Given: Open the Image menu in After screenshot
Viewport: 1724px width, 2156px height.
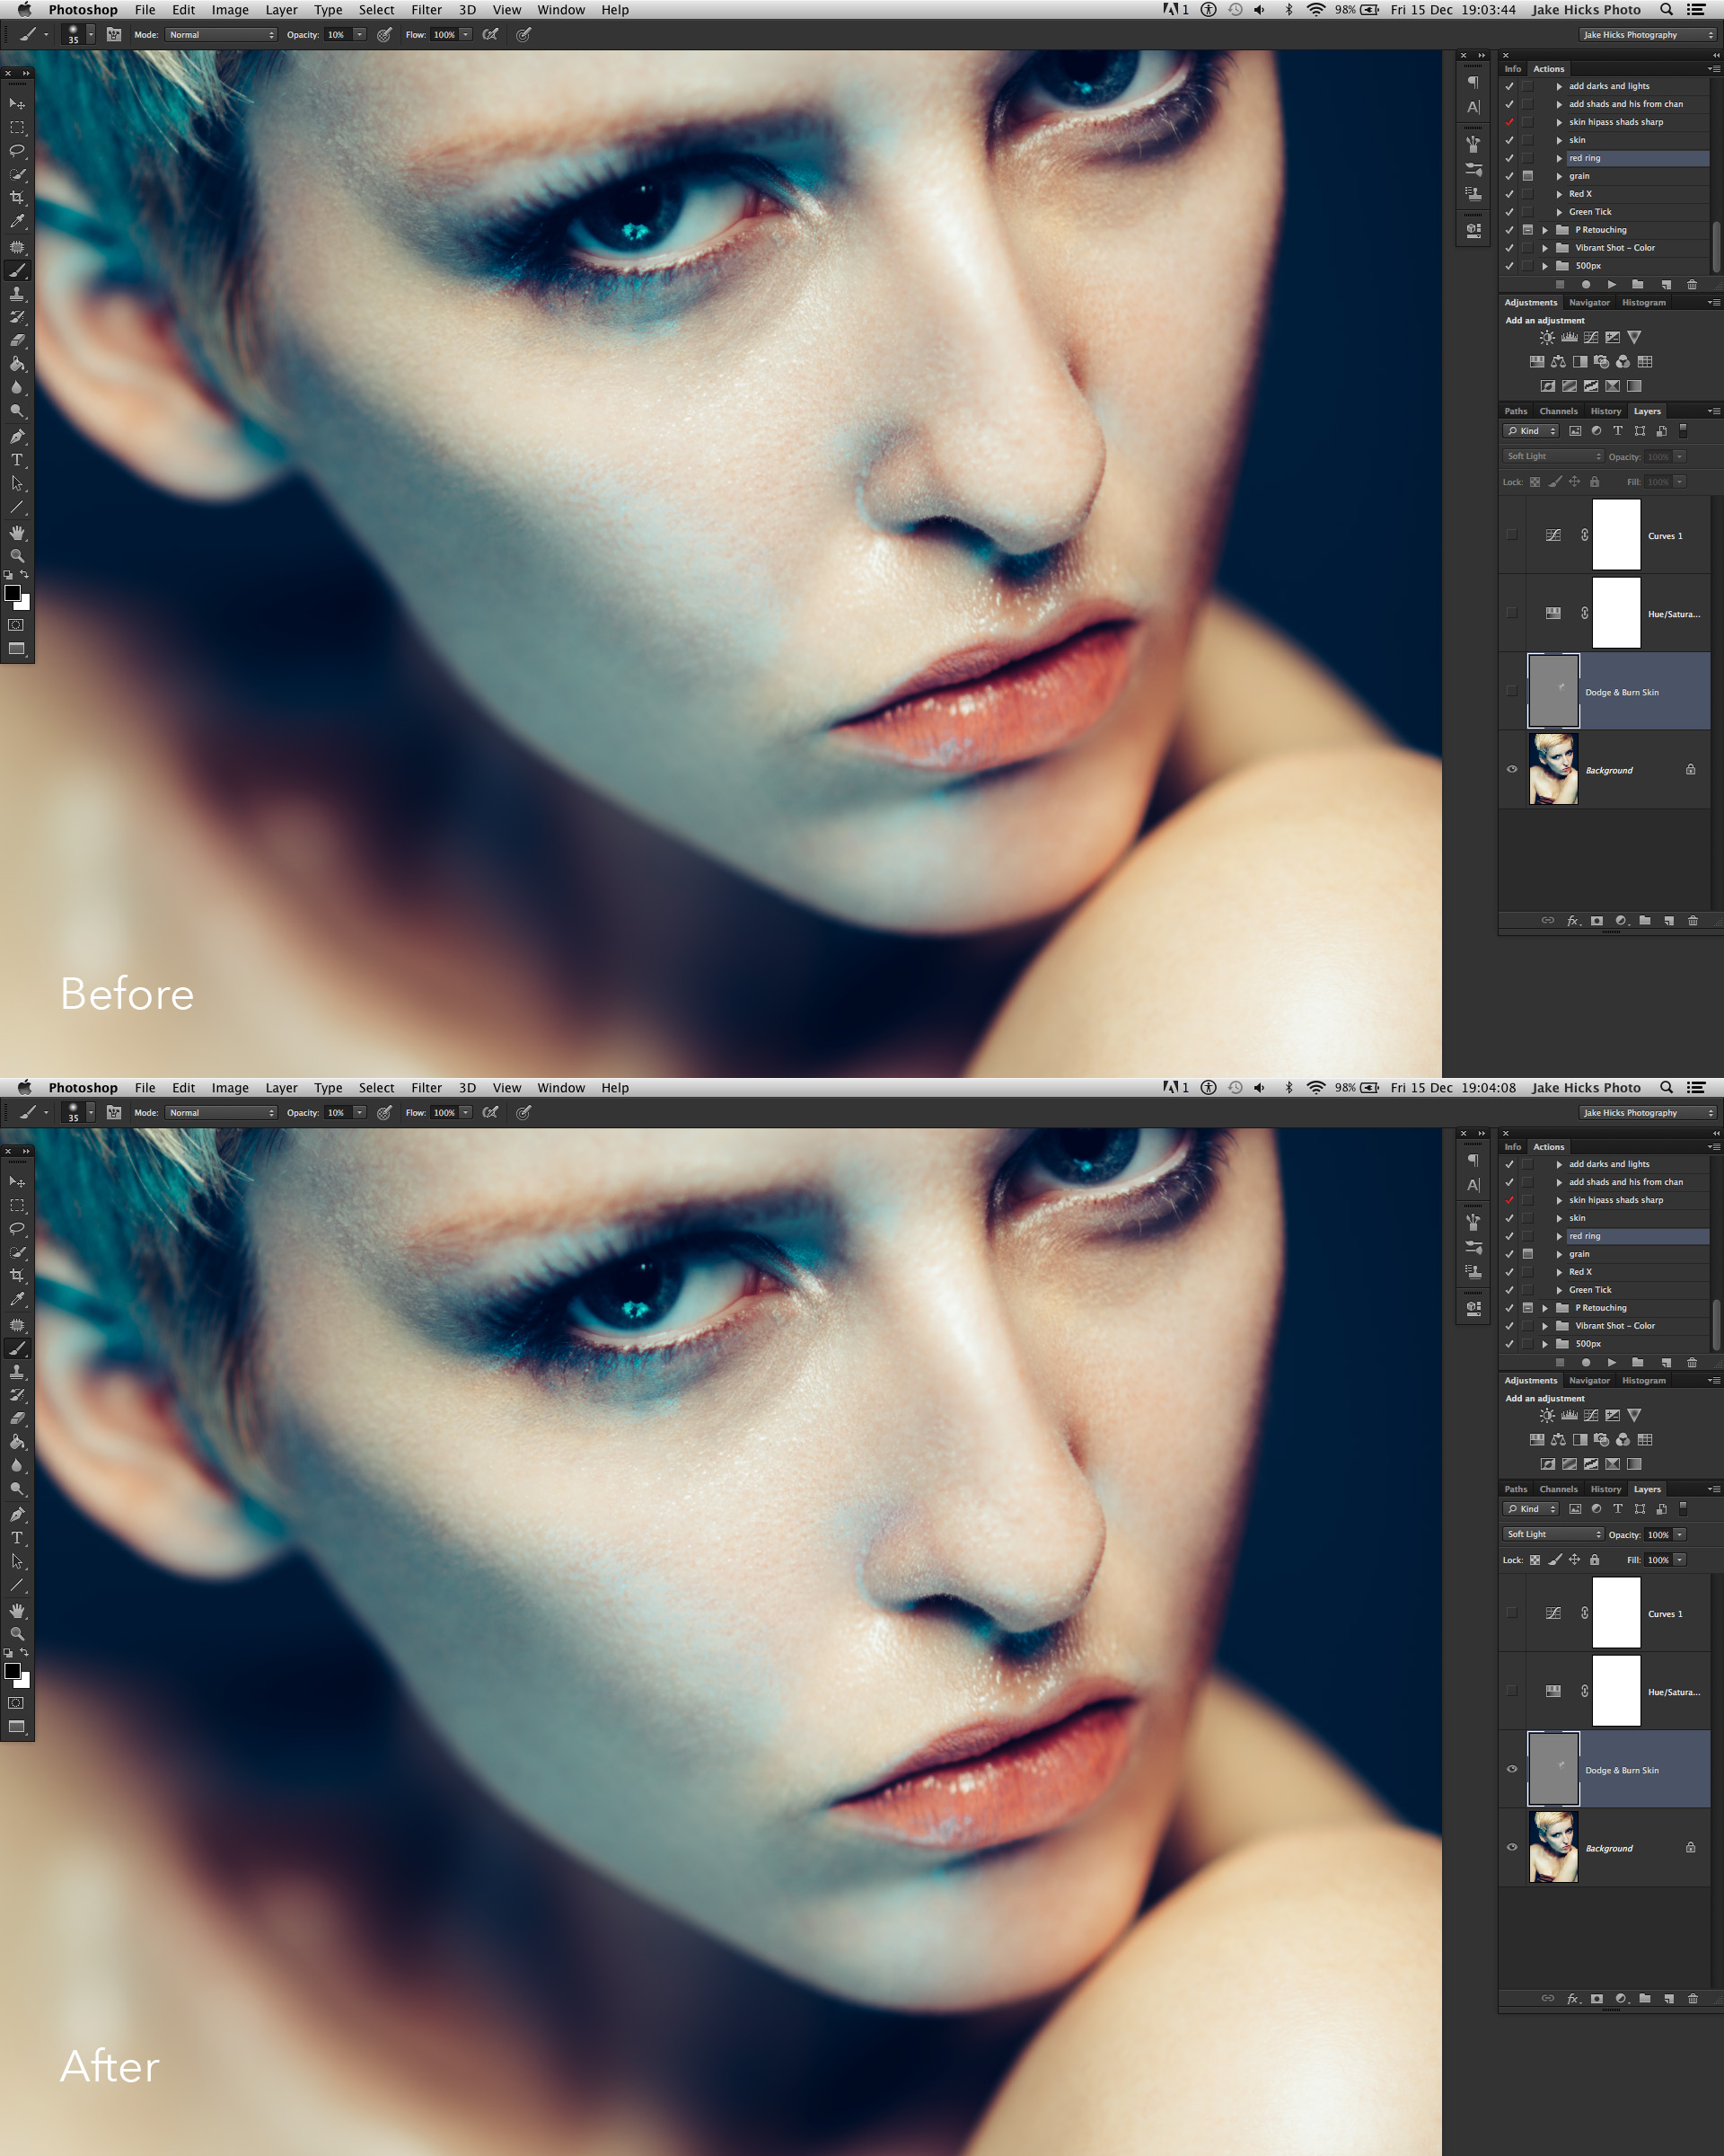Looking at the screenshot, I should click(x=230, y=1088).
